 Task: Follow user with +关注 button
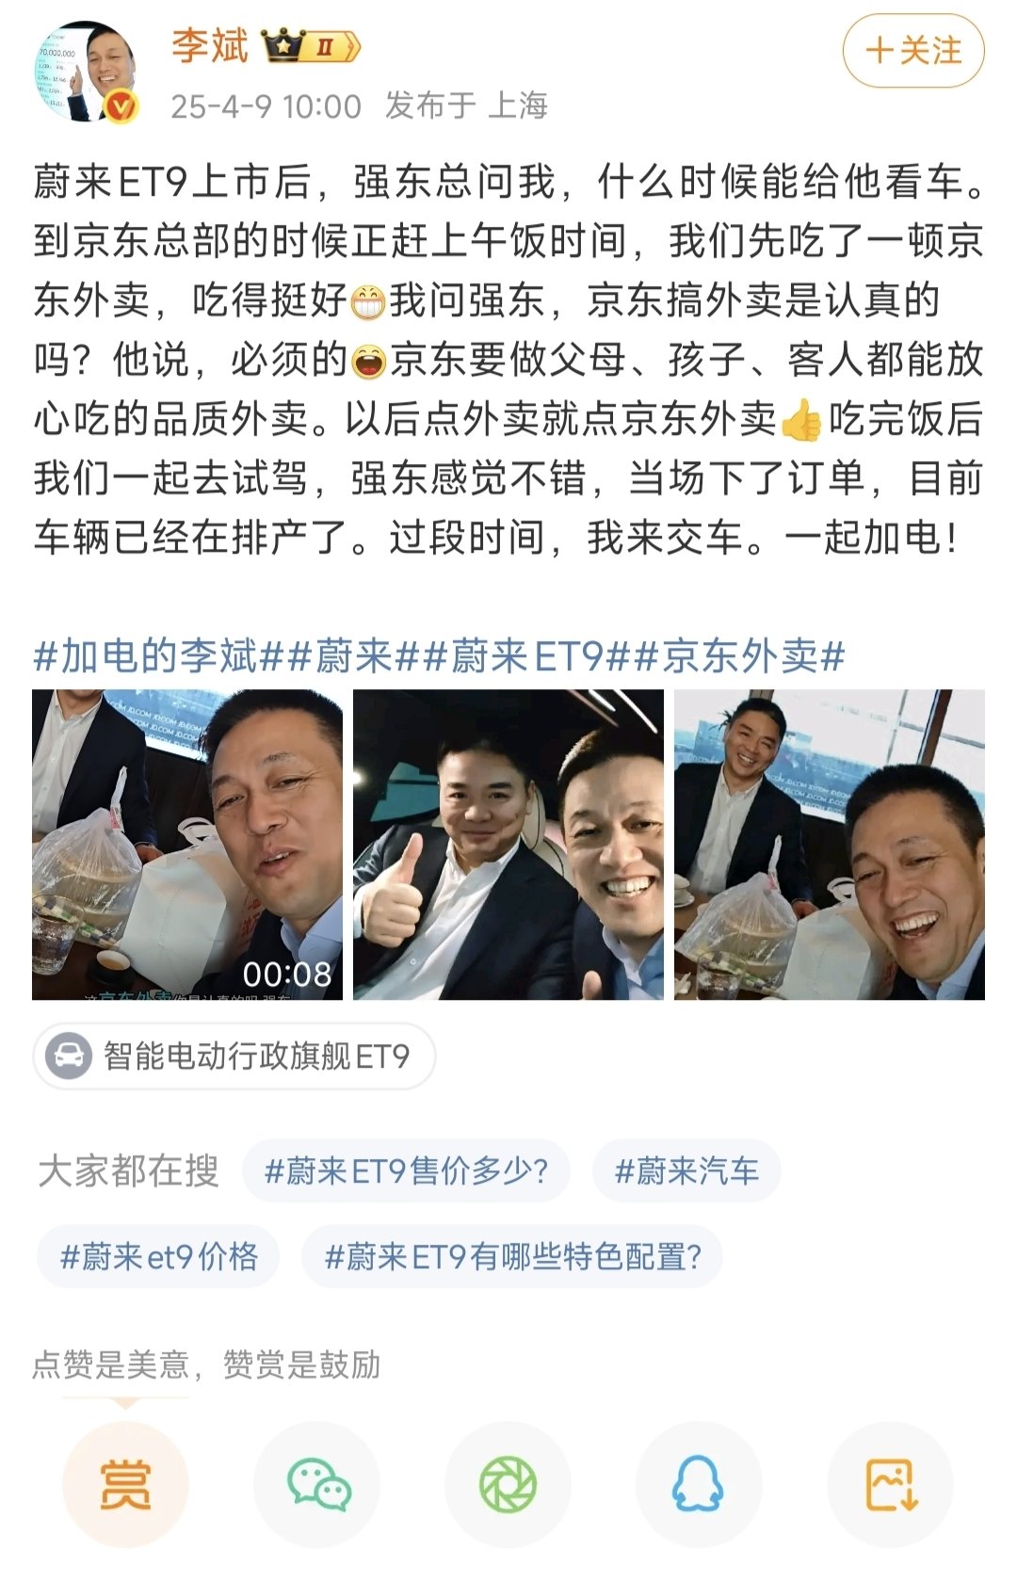click(912, 51)
